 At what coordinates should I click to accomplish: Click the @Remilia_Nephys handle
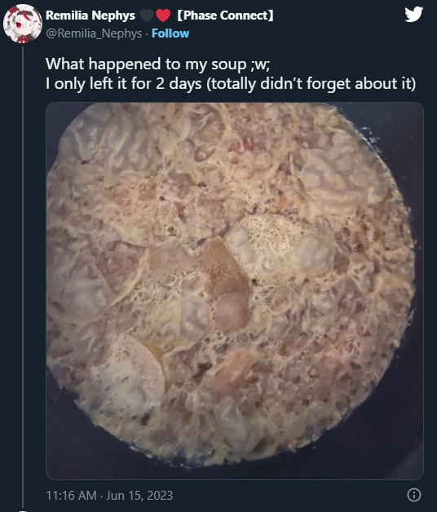click(x=94, y=33)
